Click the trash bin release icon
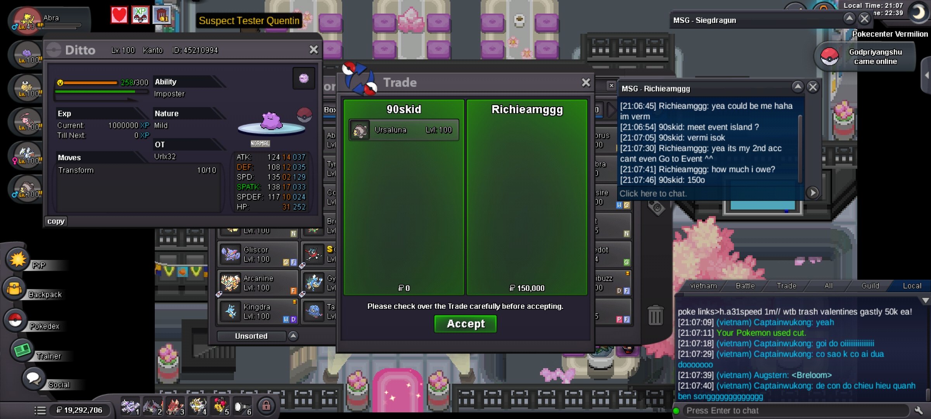 [x=655, y=315]
